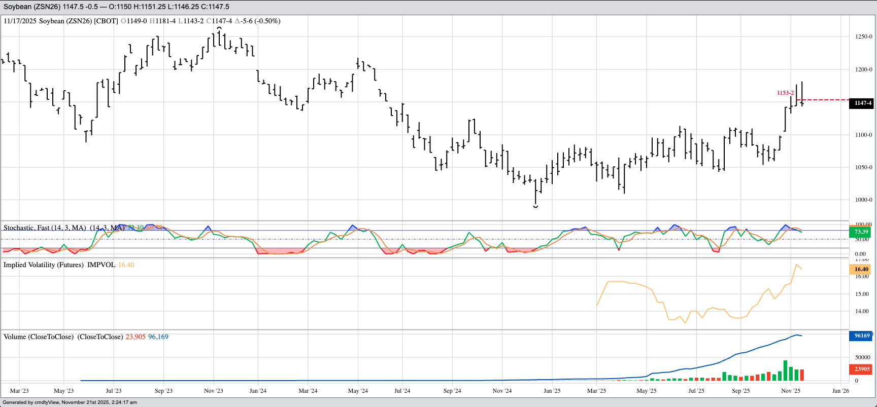Click the Soybean (ZSN26) header title bar
The height and width of the screenshot is (407, 877).
[116, 7]
